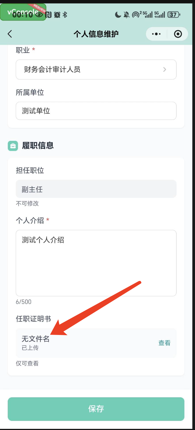195x430 pixels.
Task: Open the mini-program more options menu
Action: [x=156, y=34]
